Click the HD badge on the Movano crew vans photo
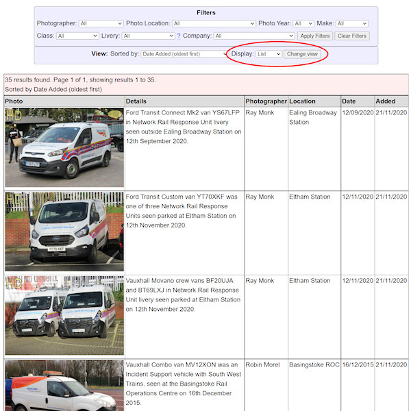411x411 pixels. [14, 283]
